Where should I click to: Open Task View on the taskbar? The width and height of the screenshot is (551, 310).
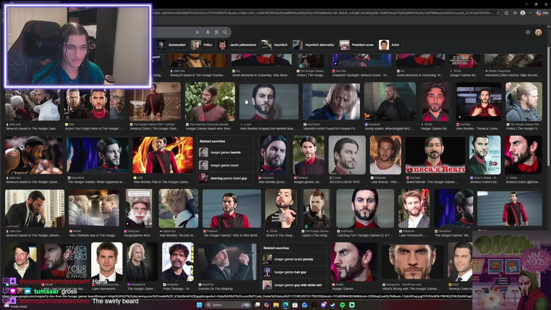(257, 305)
